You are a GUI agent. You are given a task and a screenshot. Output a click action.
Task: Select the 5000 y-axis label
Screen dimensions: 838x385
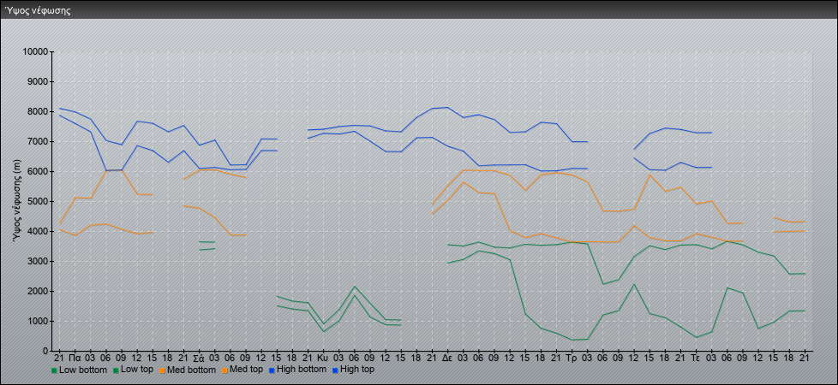point(38,201)
